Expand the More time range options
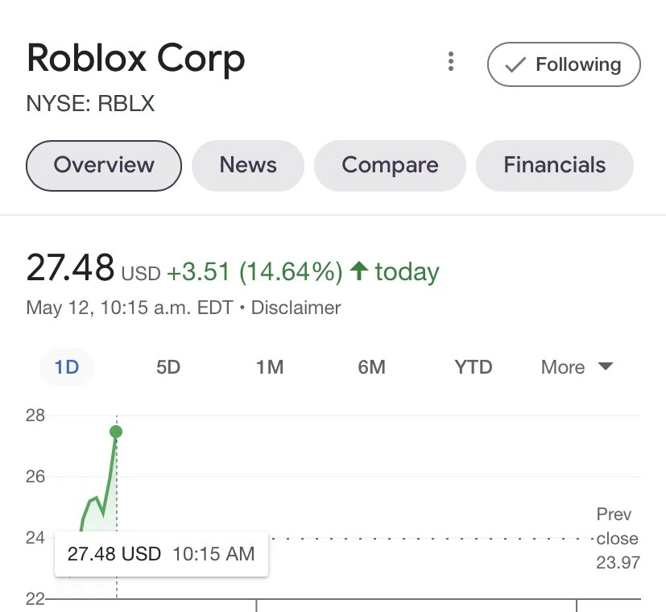The image size is (666, 612). click(x=576, y=367)
